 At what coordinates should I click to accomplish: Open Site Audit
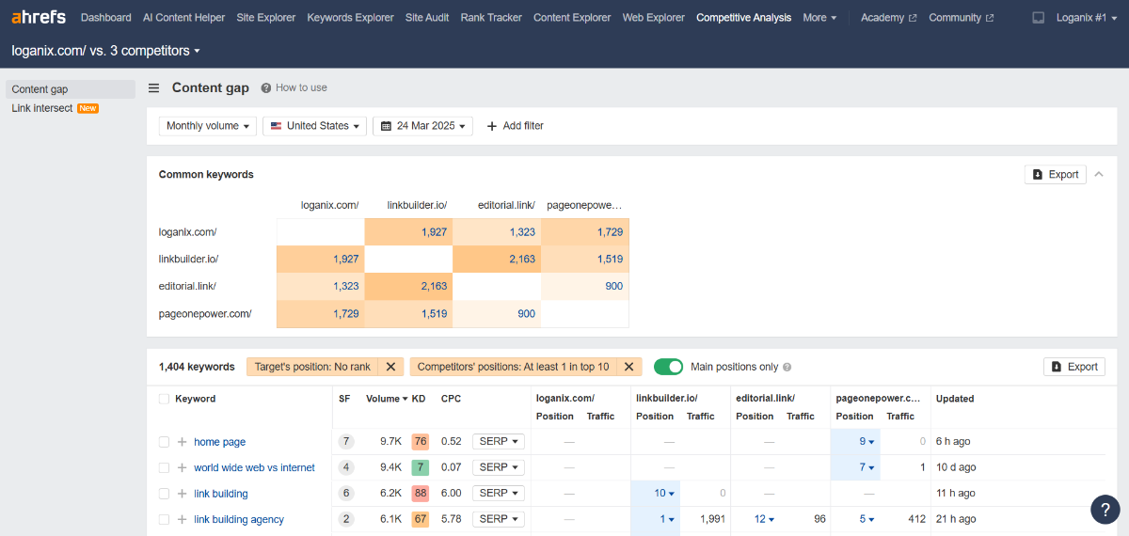click(x=427, y=18)
